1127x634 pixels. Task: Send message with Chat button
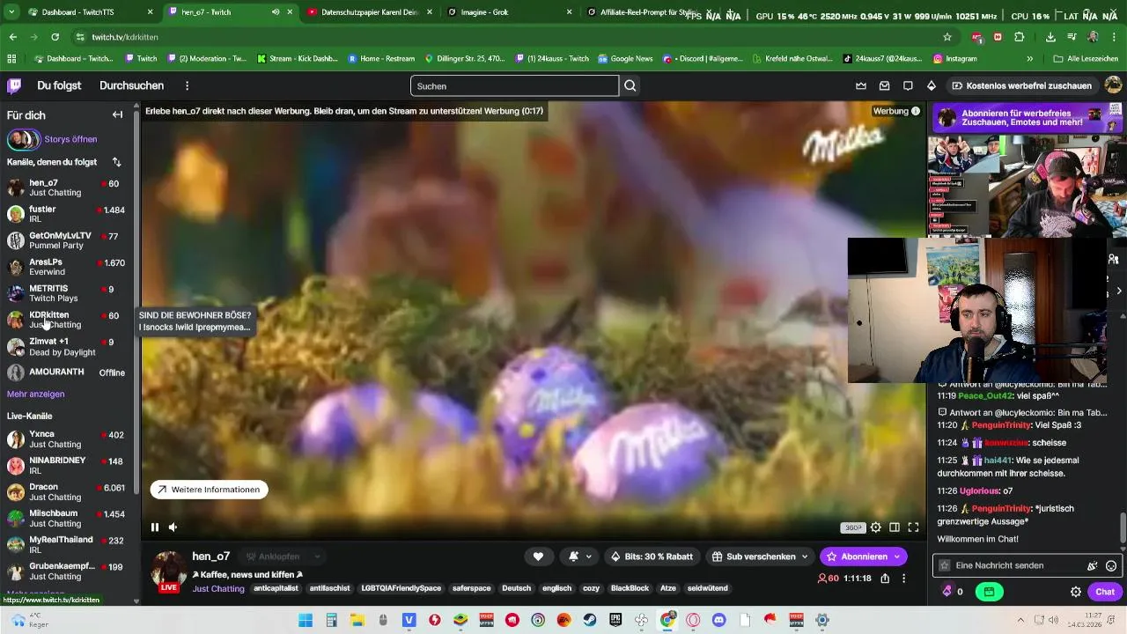pyautogui.click(x=1105, y=592)
